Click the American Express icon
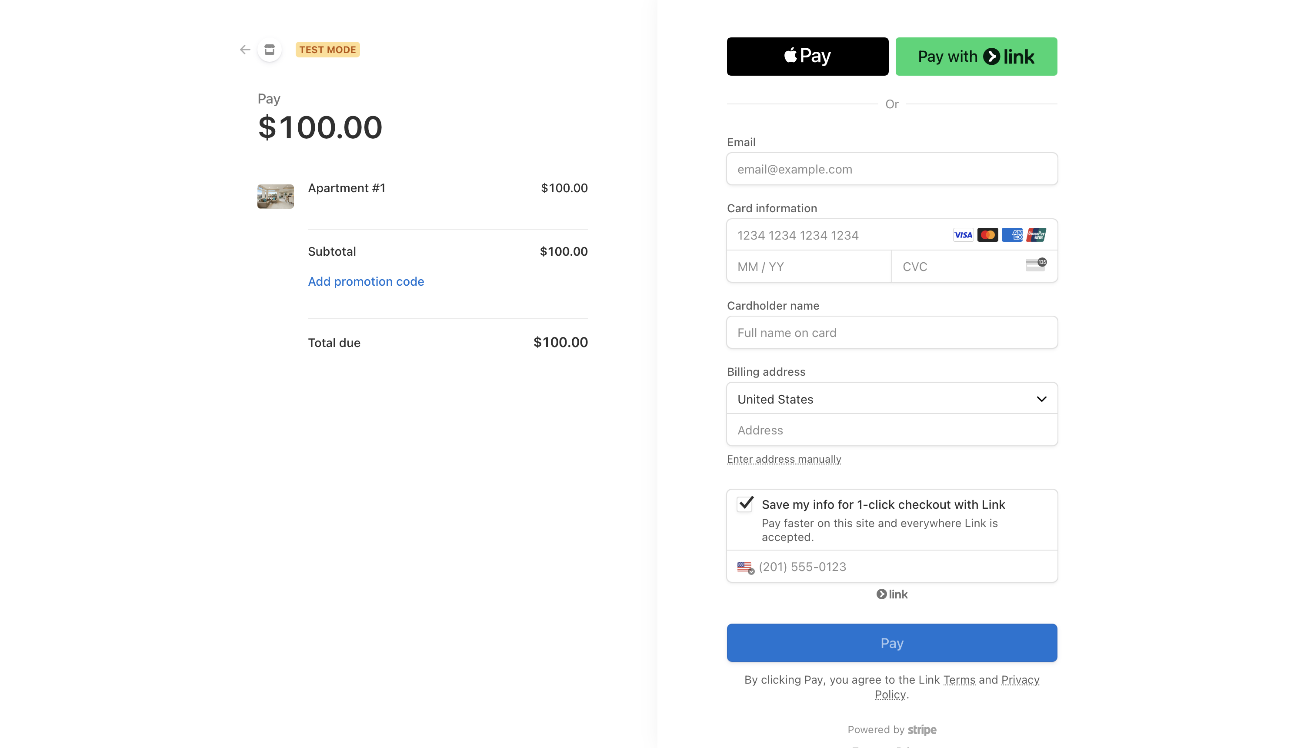The image size is (1314, 748). pos(1011,235)
